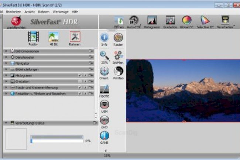Open the USM sharpening tool
The width and height of the screenshot is (240, 160).
point(104,106)
